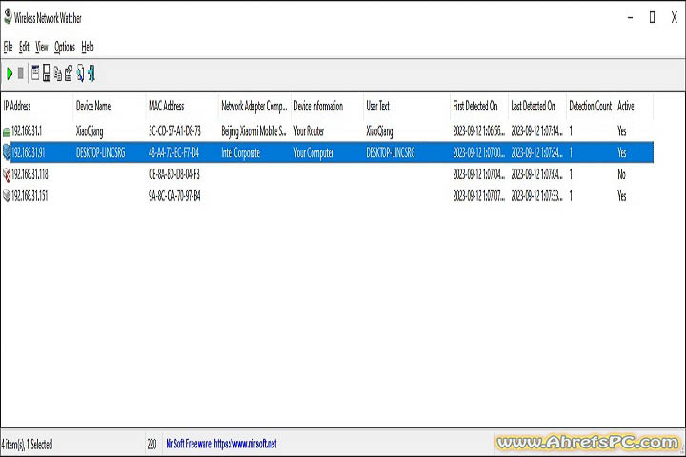The image size is (686, 457).
Task: Open the advanced options toolbar icon
Action: pyautogui.click(x=35, y=72)
